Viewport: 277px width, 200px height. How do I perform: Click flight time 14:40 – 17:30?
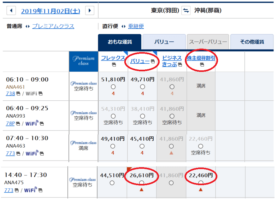[x=26, y=175]
